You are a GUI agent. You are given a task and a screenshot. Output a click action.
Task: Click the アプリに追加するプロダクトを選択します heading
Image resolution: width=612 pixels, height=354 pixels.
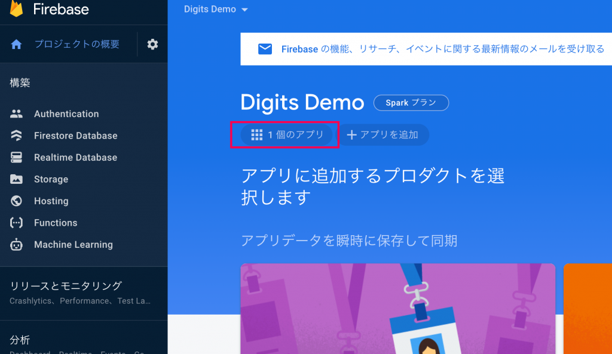(x=373, y=187)
